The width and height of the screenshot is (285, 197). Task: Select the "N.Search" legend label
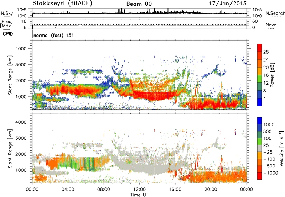(275, 13)
